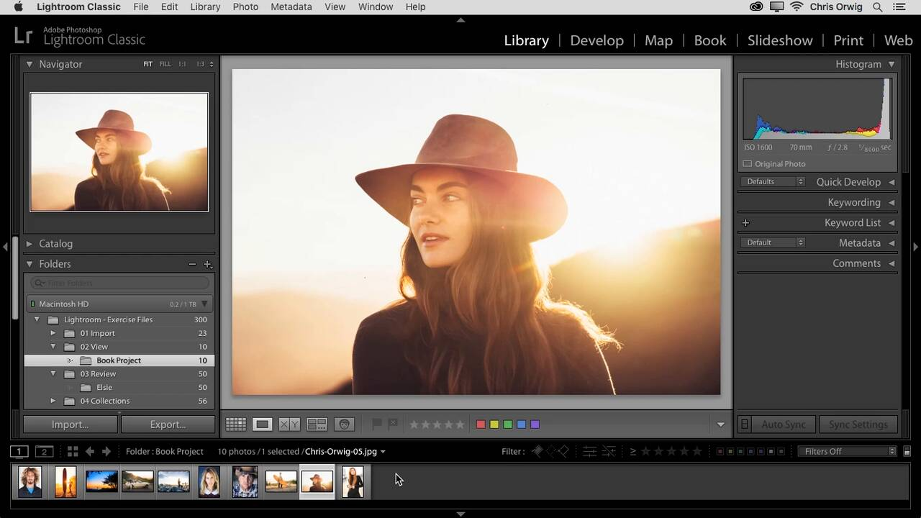Expand the Catalog panel
This screenshot has width=921, height=518.
point(30,244)
